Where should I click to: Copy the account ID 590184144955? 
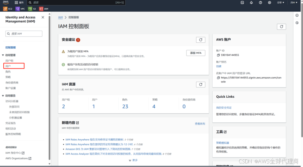coord(218,55)
